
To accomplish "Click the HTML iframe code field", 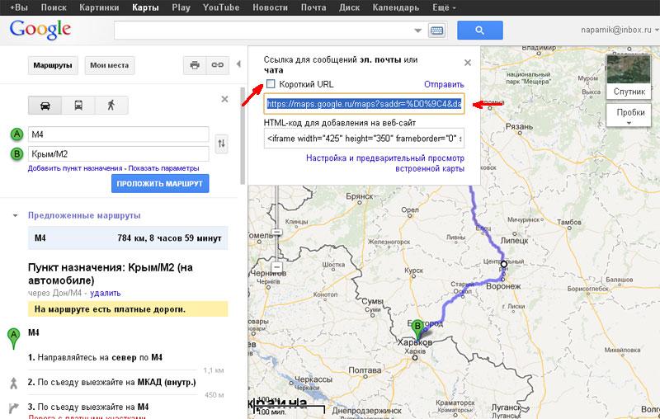I will [364, 138].
